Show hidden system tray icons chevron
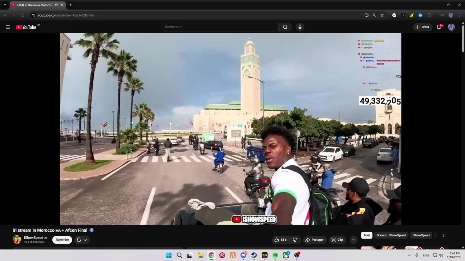This screenshot has height=261, width=465. pos(409,255)
